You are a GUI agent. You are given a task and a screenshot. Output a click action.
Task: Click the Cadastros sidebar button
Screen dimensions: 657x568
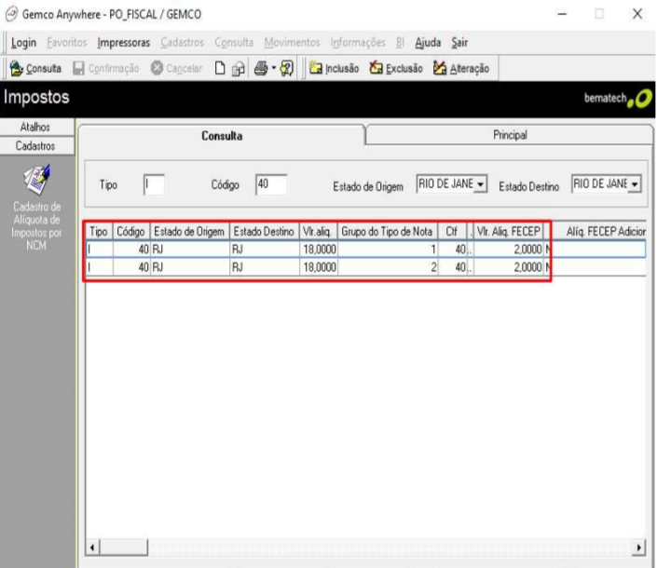click(35, 145)
